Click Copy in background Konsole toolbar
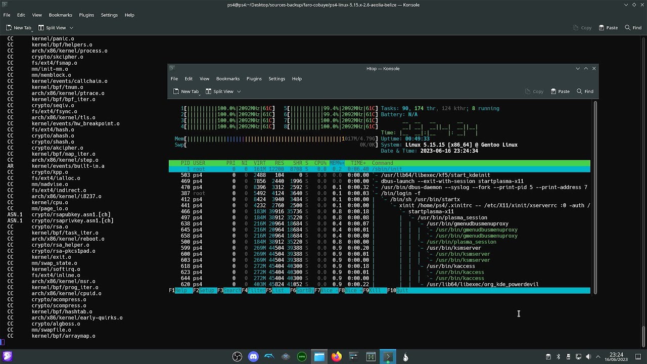647x364 pixels. (x=582, y=28)
